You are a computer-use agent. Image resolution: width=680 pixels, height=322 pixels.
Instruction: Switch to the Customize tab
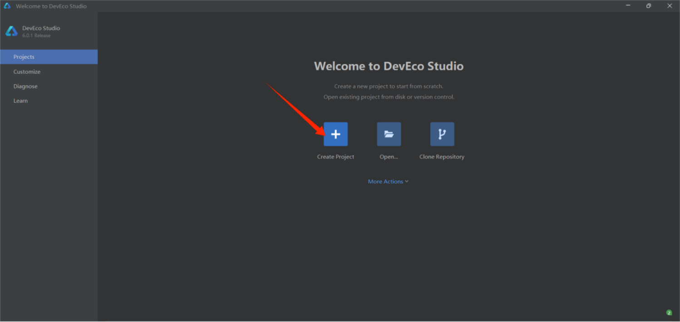[49, 72]
